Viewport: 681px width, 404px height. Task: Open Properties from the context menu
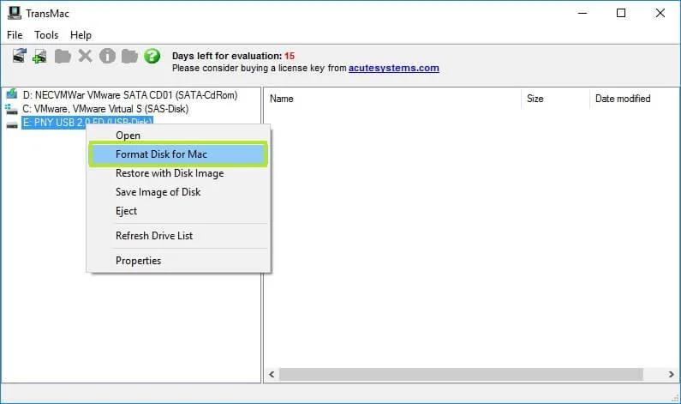178,261
